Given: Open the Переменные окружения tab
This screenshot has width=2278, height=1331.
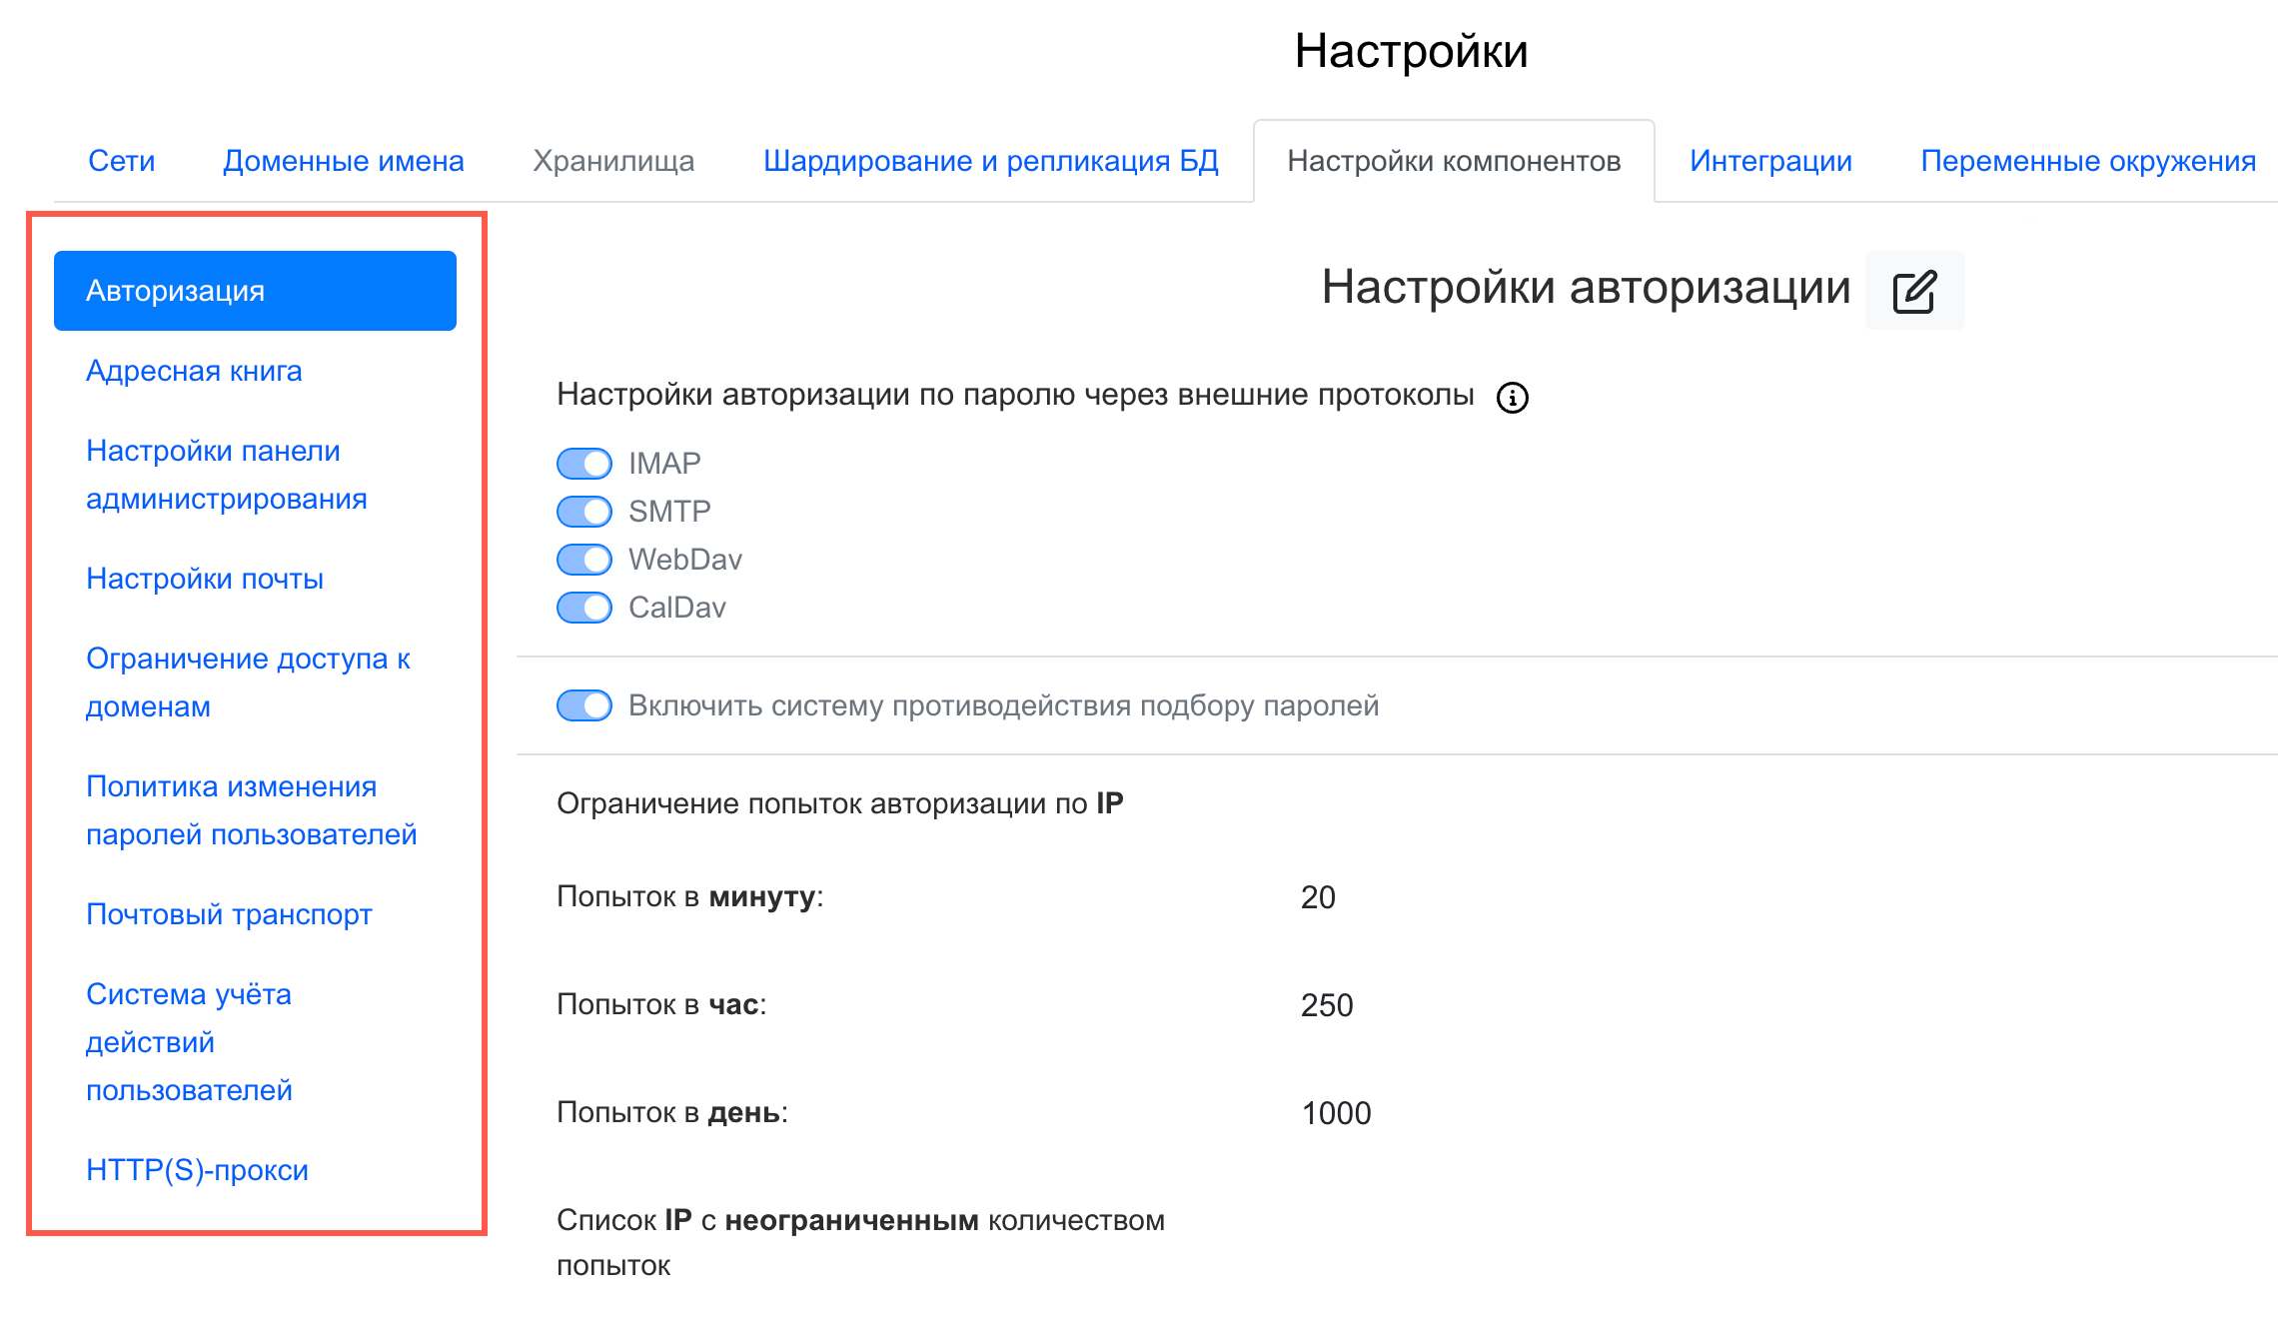Looking at the screenshot, I should (2087, 161).
